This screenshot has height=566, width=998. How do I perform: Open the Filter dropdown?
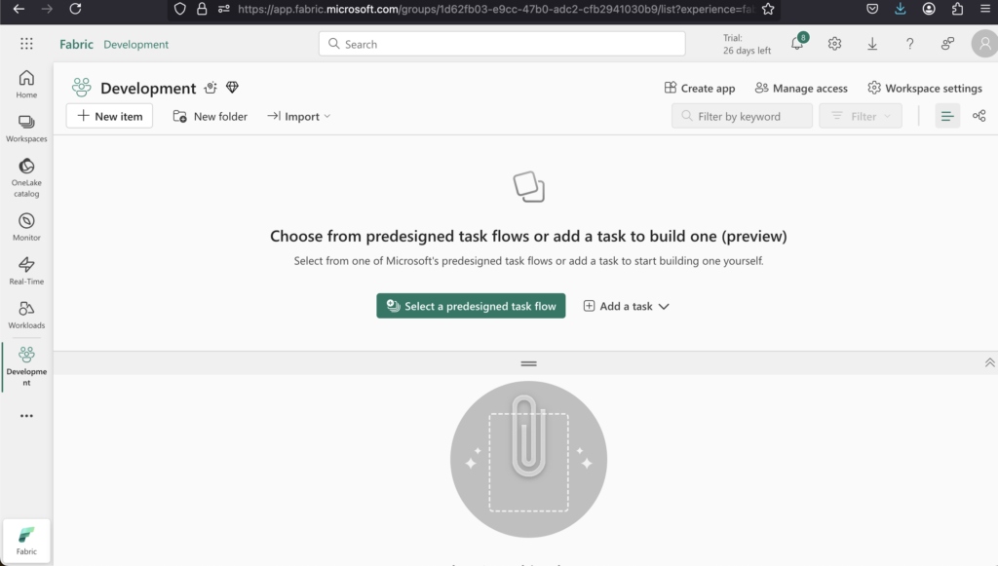(861, 116)
